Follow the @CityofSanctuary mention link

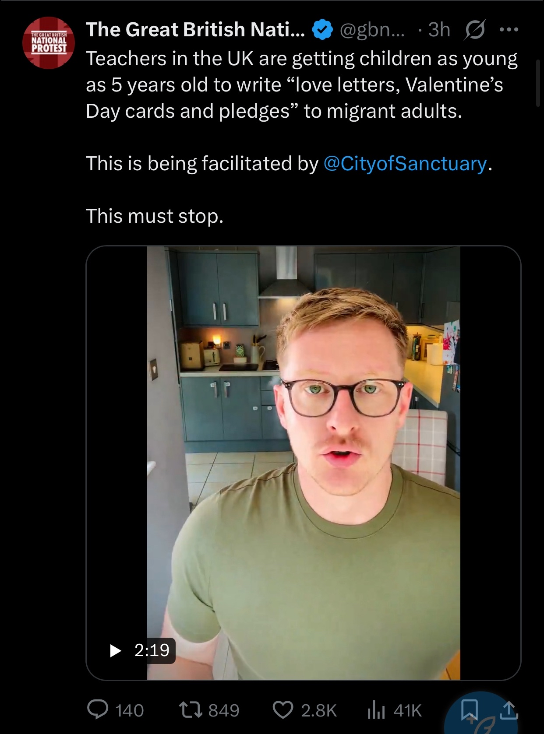click(x=405, y=163)
